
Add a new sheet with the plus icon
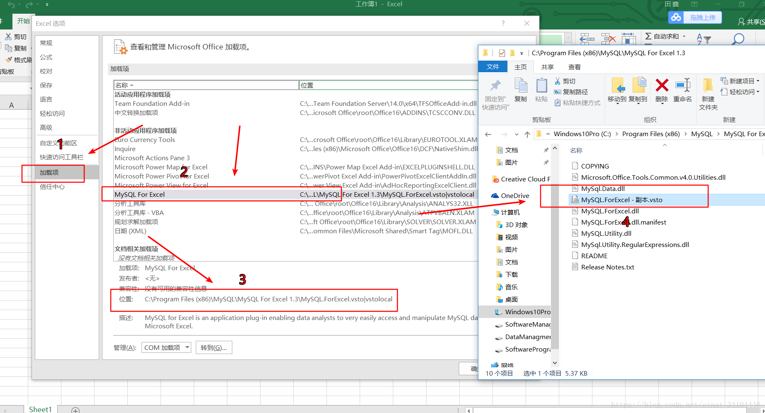point(75,410)
